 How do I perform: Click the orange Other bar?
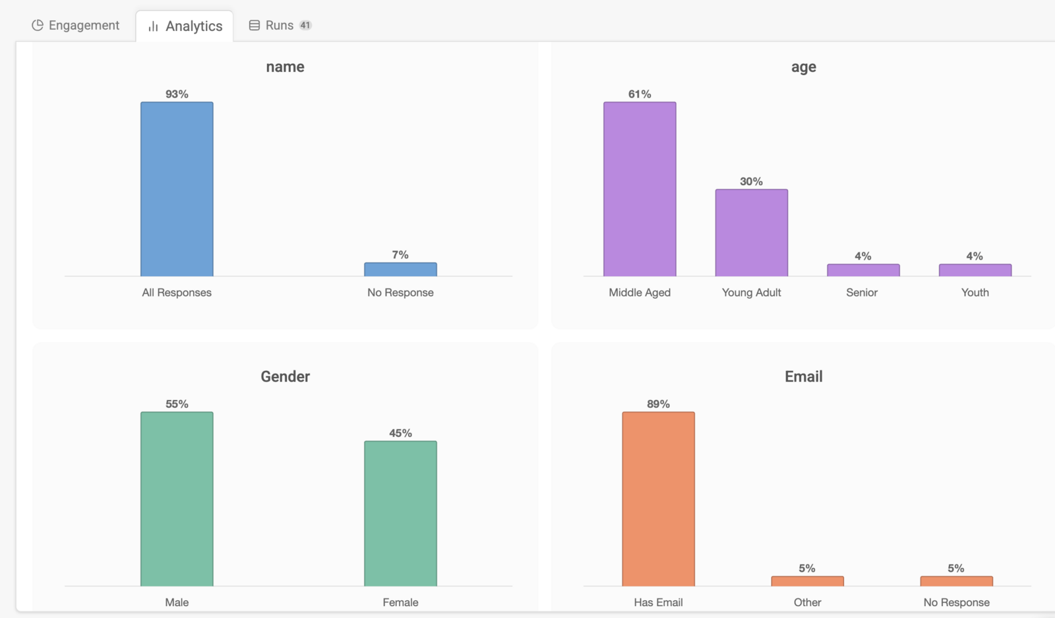point(807,581)
